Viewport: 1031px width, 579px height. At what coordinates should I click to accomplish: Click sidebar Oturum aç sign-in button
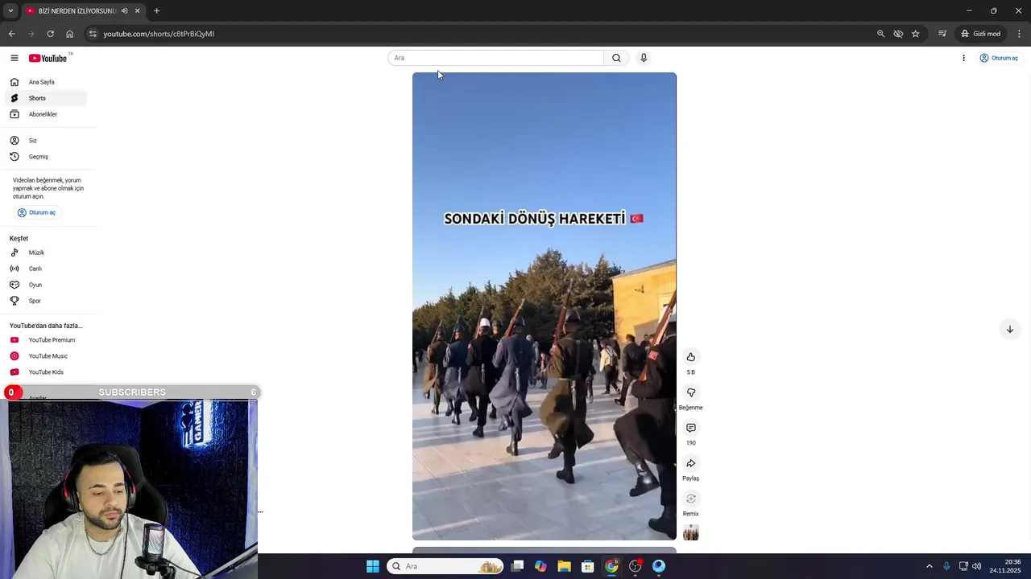[x=37, y=212]
